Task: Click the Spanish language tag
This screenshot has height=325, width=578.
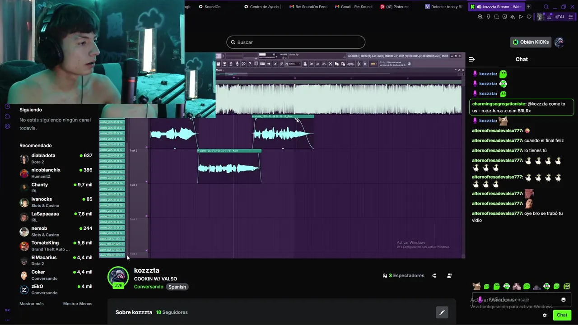Action: 177,287
